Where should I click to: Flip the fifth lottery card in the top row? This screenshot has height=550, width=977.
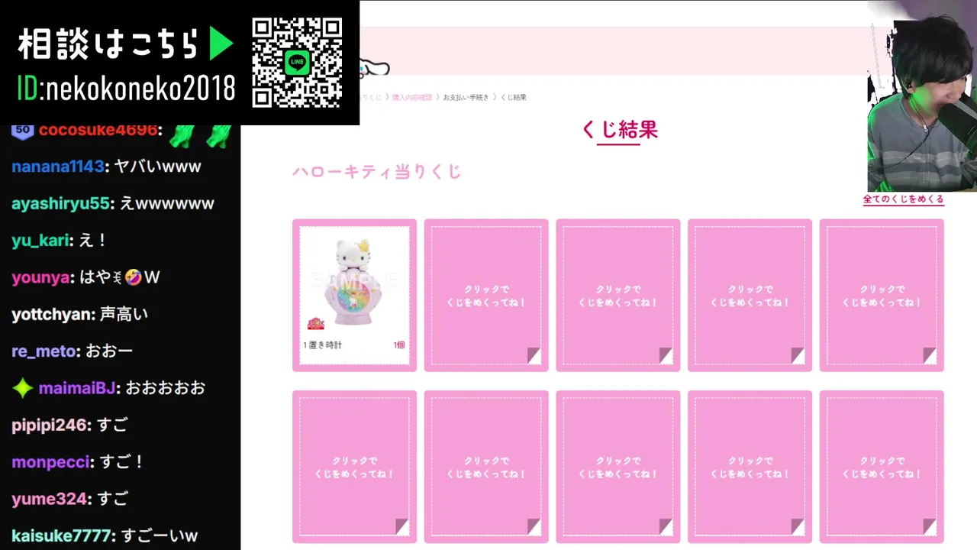click(882, 296)
